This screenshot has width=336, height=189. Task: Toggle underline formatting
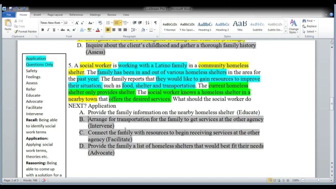[x=54, y=30]
